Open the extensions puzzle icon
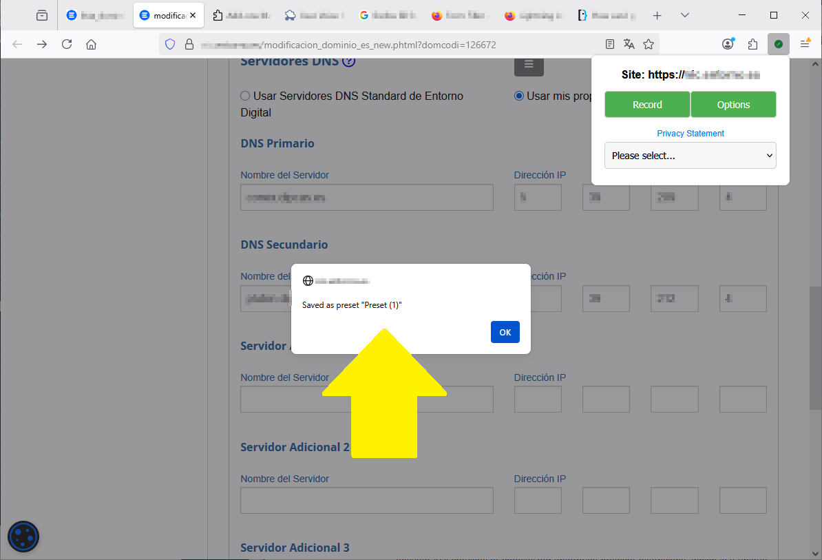 [x=752, y=44]
